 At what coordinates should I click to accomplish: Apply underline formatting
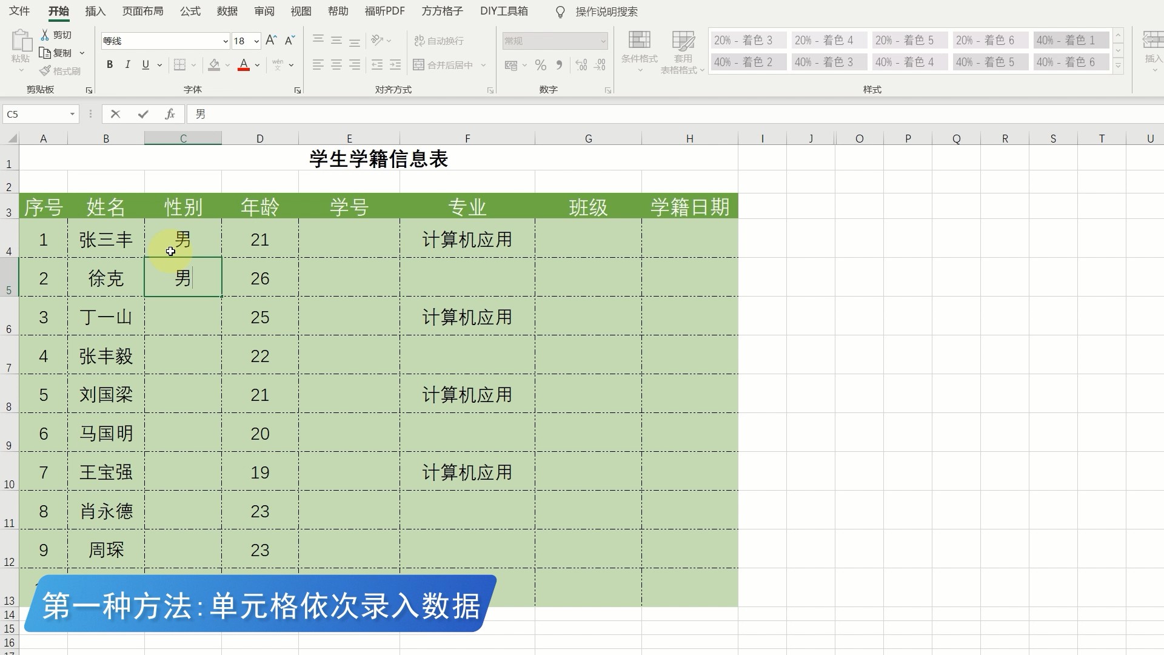point(145,65)
